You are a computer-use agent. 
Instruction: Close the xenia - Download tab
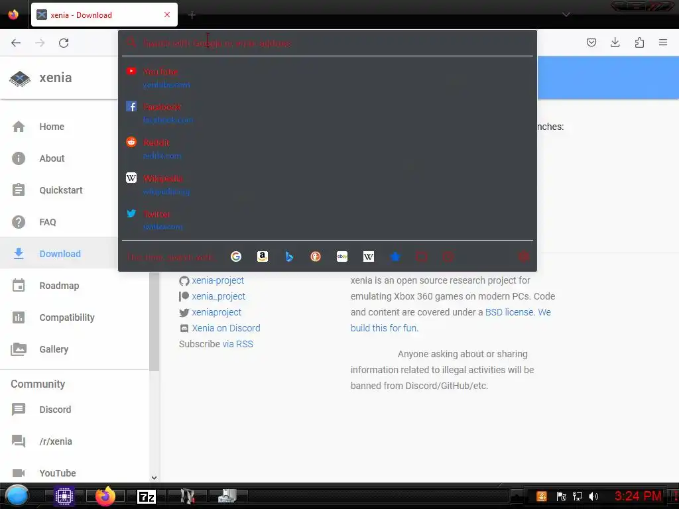point(167,15)
